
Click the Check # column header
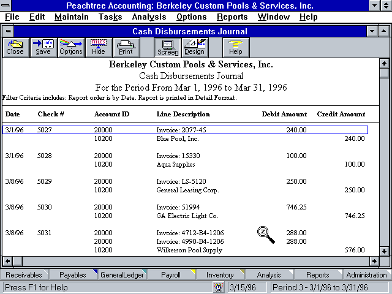click(51, 114)
